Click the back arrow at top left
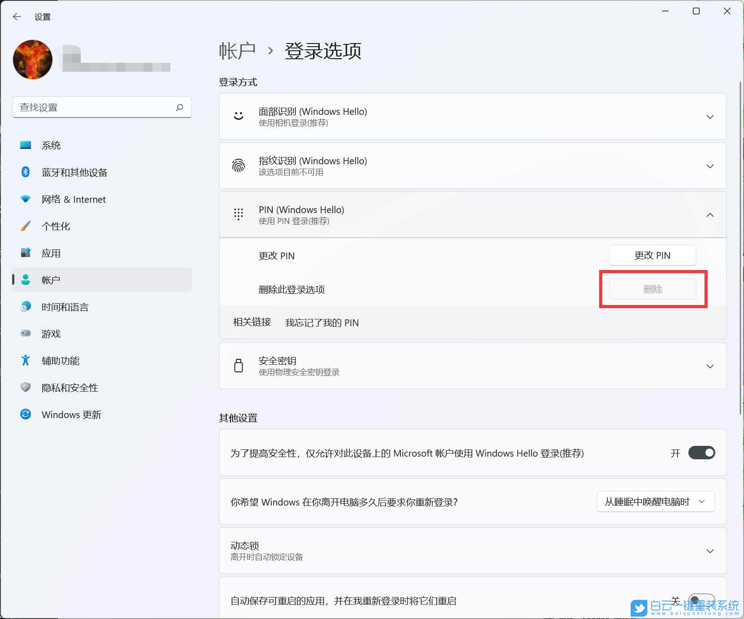The image size is (744, 619). pyautogui.click(x=17, y=17)
